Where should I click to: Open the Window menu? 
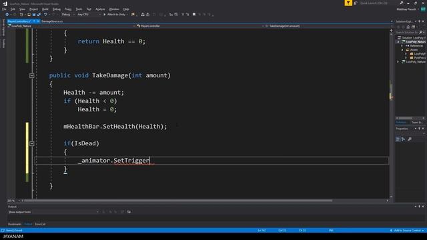(x=114, y=9)
